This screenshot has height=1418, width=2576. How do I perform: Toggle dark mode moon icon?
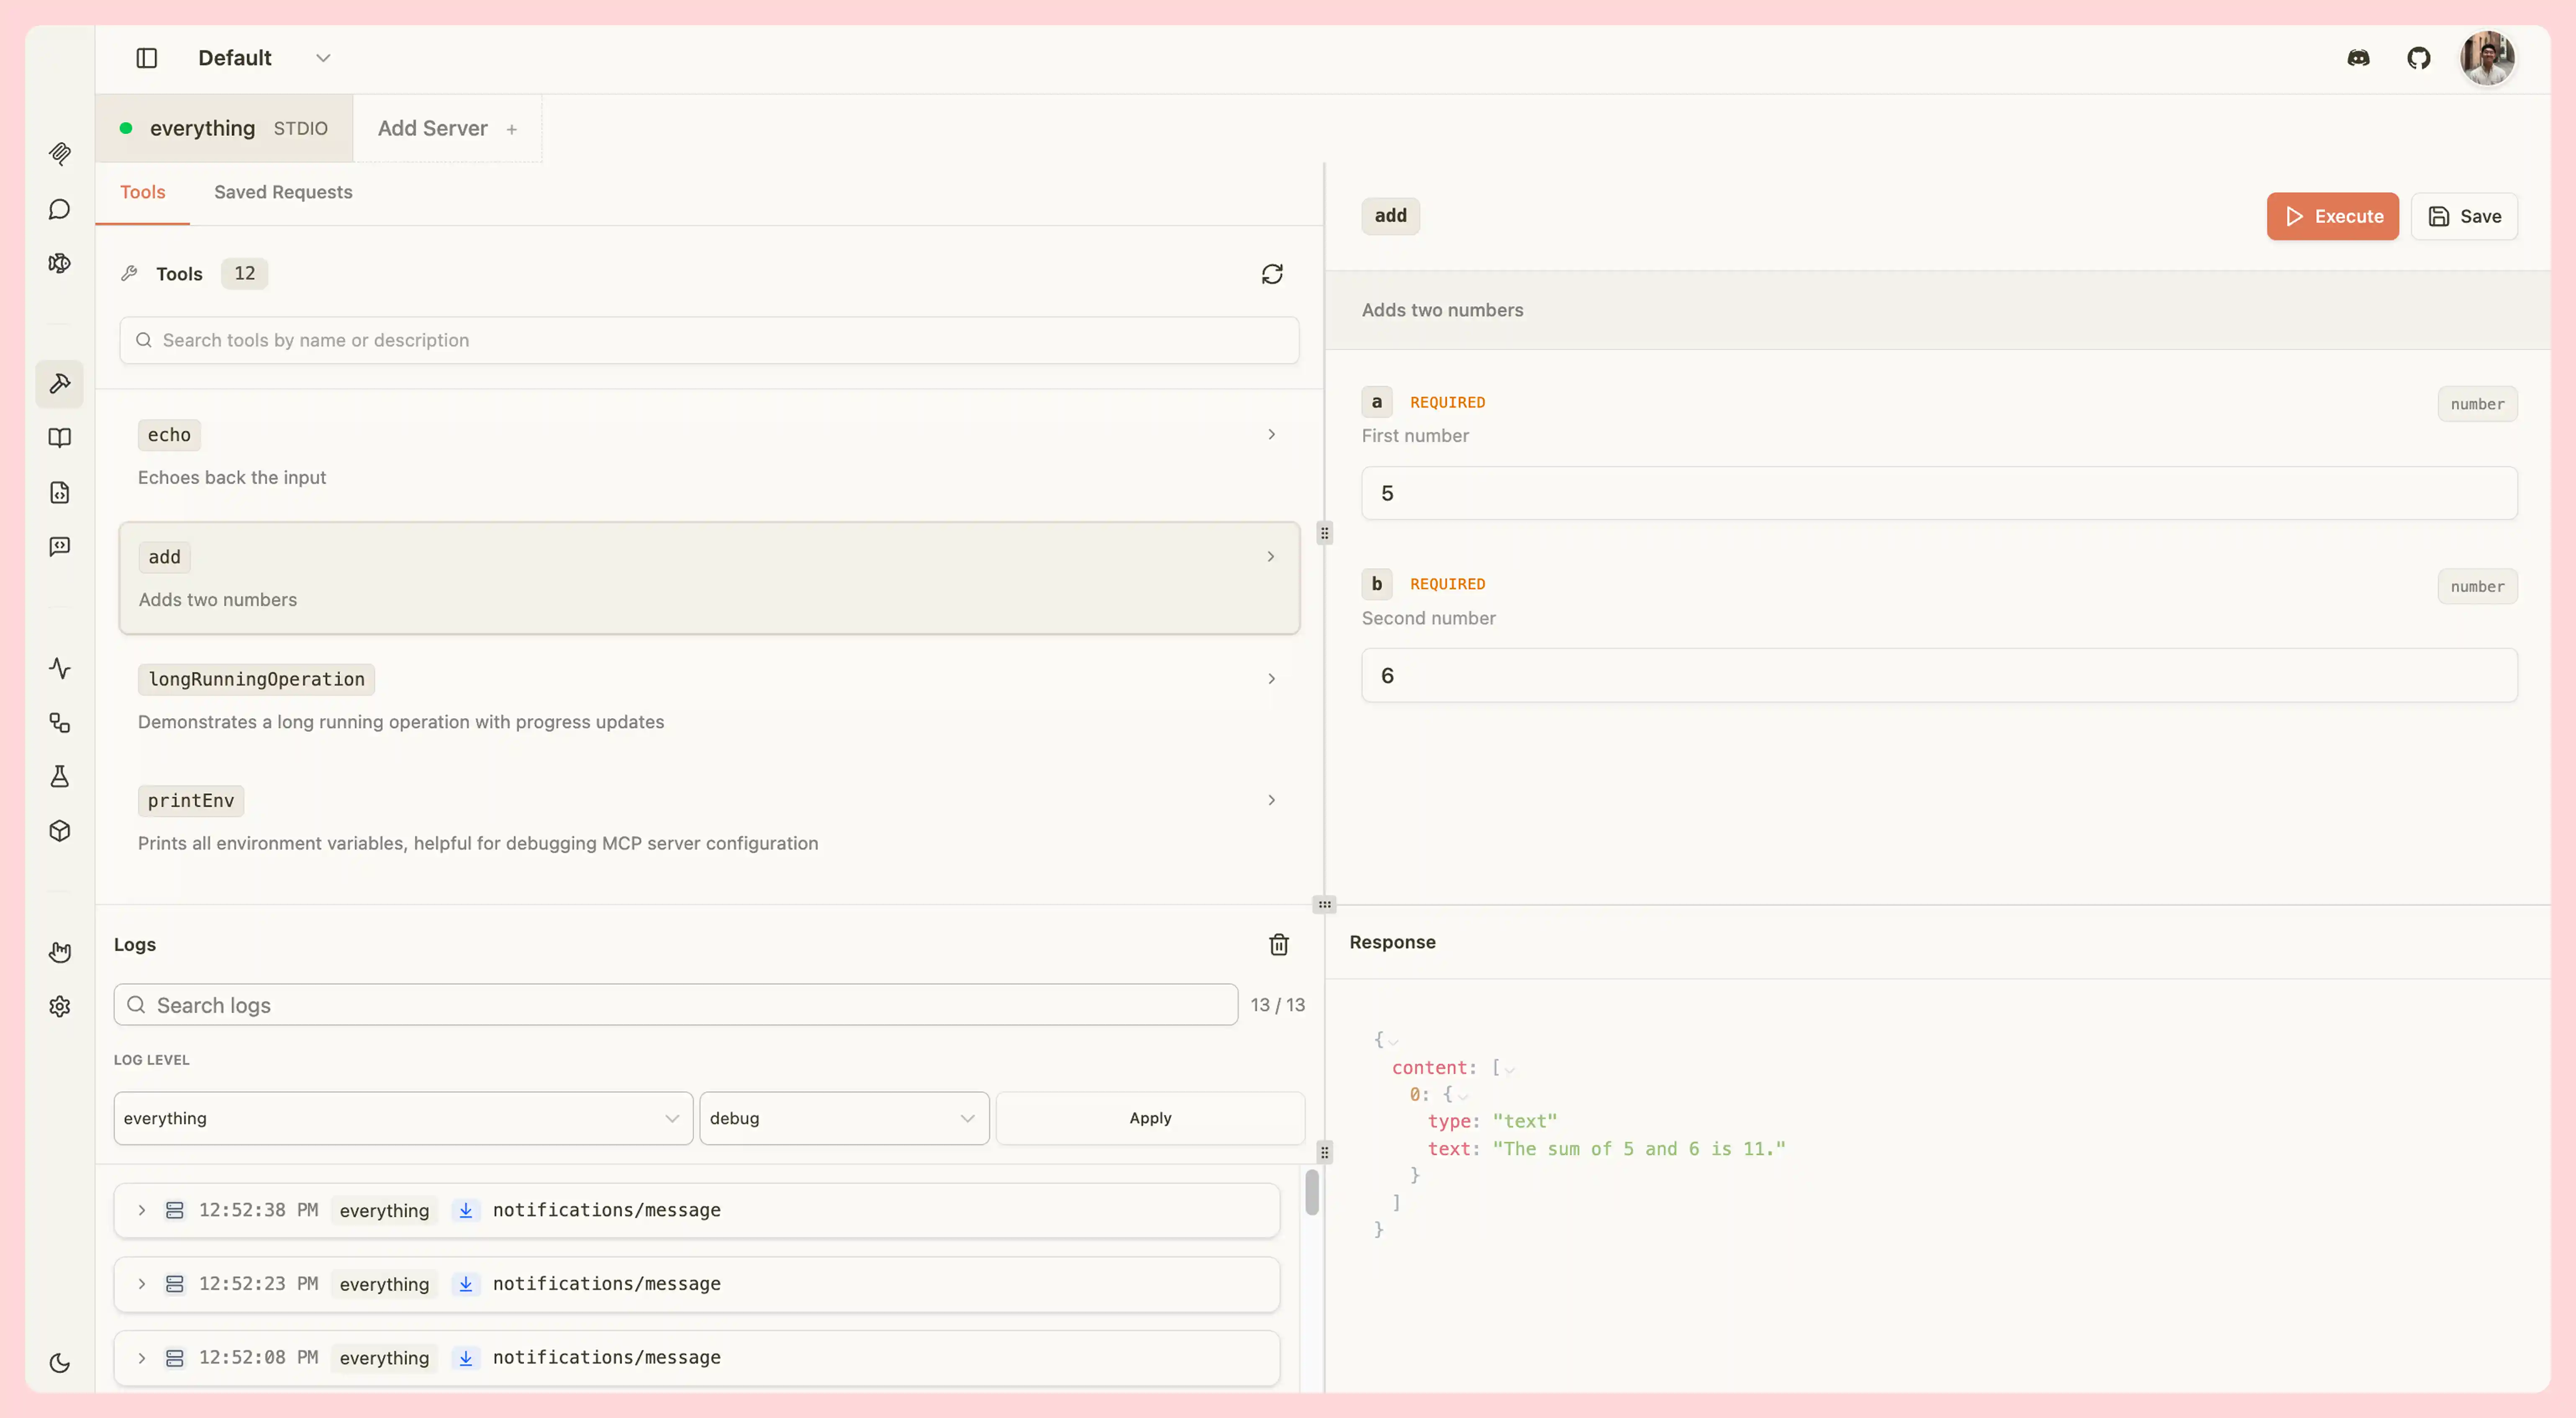click(x=60, y=1363)
